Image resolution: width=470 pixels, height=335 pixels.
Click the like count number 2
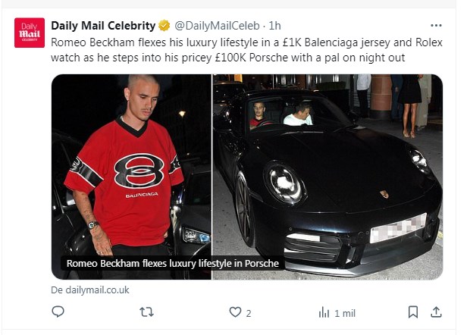click(x=249, y=314)
